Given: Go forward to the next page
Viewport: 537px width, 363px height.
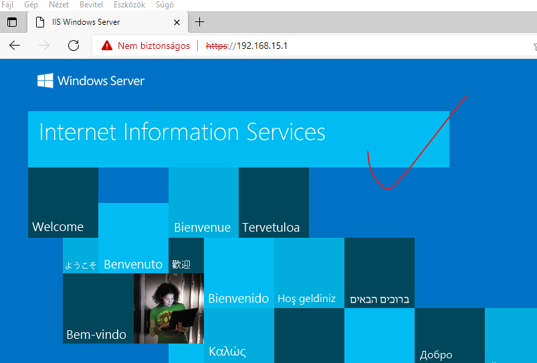Looking at the screenshot, I should [44, 46].
